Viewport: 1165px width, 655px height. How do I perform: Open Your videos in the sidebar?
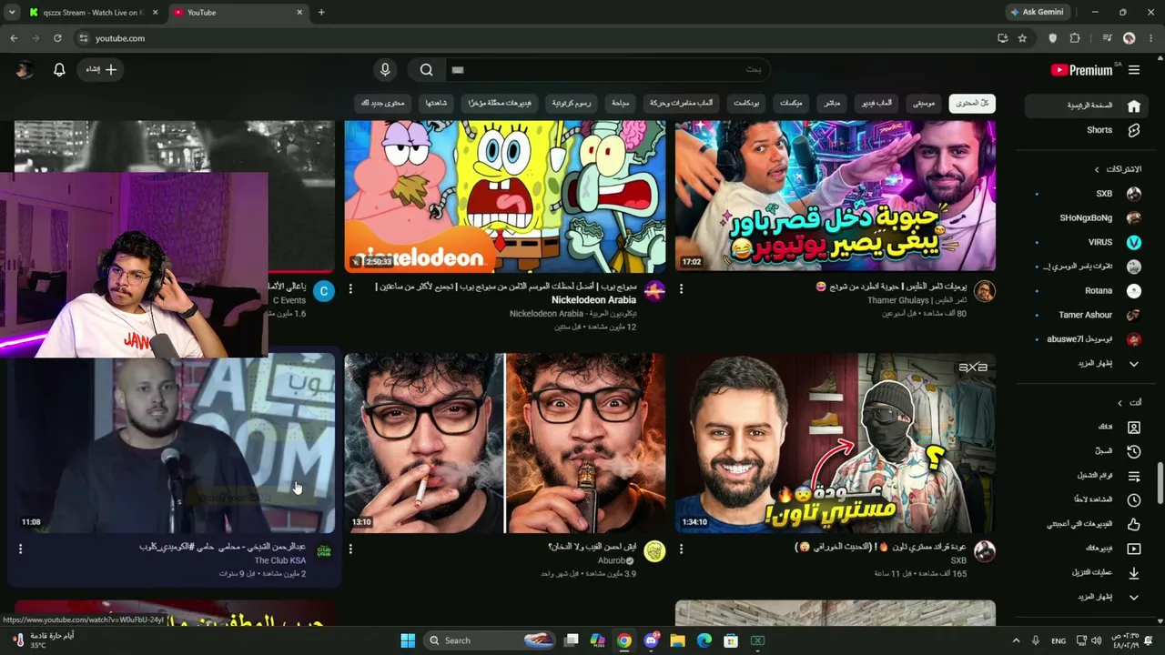click(1085, 549)
